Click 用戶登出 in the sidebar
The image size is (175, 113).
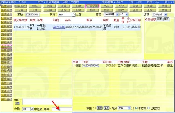(x=6, y=99)
